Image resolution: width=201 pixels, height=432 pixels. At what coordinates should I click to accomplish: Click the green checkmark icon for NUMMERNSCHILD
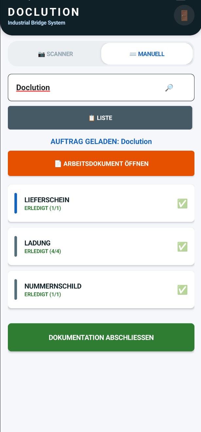click(x=182, y=290)
